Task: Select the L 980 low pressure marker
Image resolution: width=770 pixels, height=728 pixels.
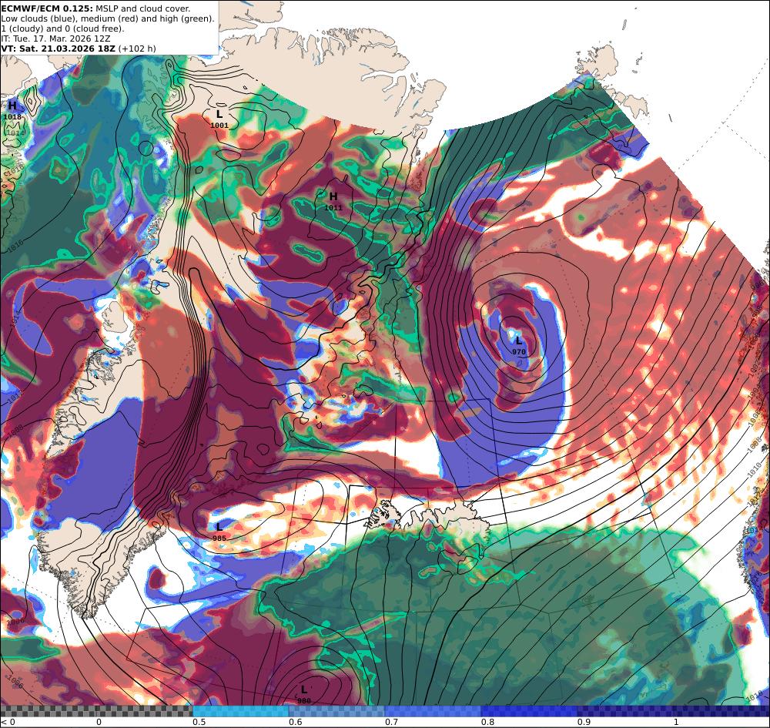Action: [x=304, y=695]
